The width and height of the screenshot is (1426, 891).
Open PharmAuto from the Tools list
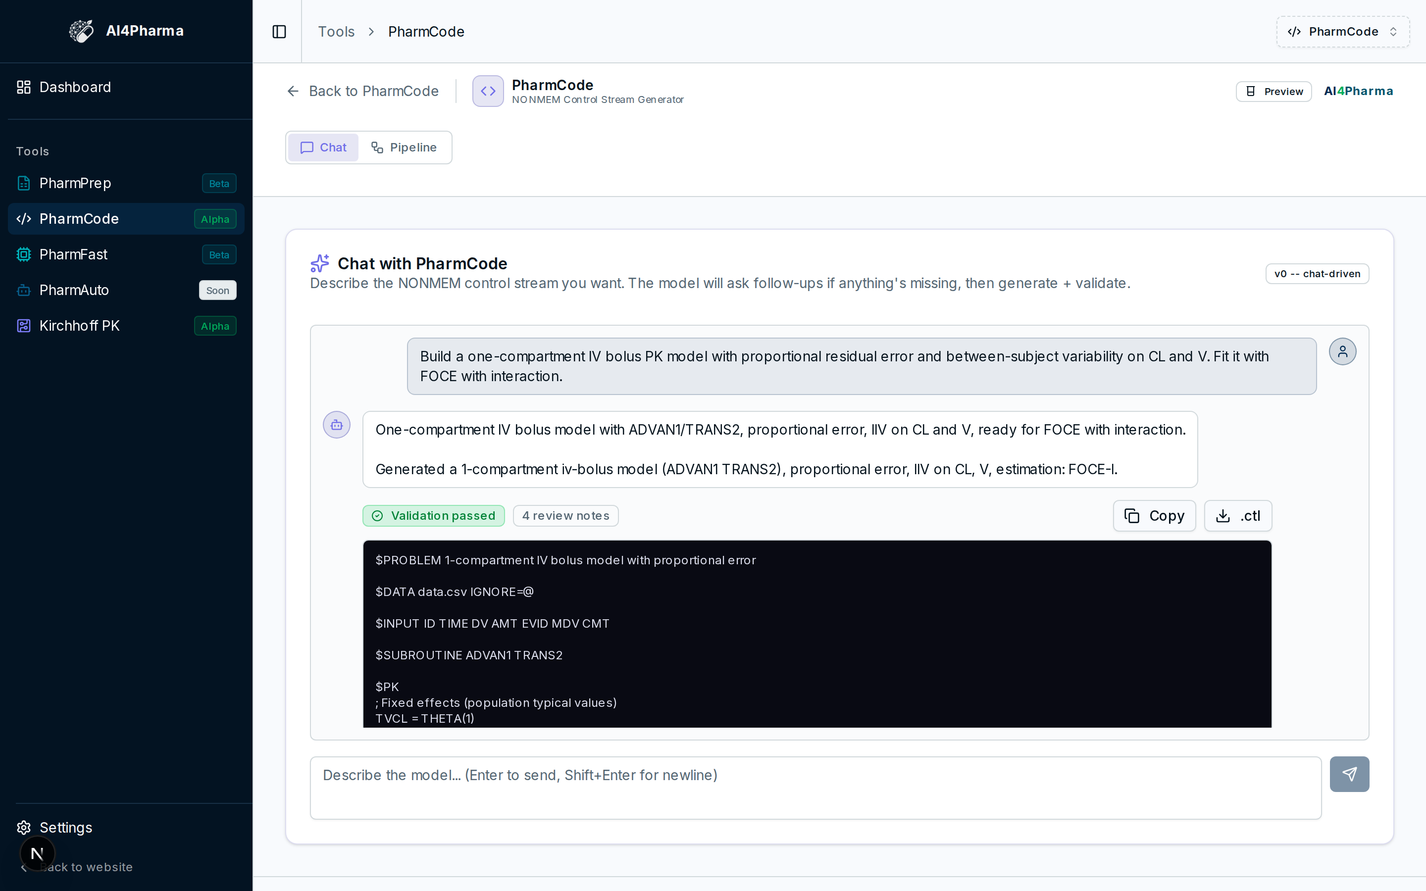[126, 290]
